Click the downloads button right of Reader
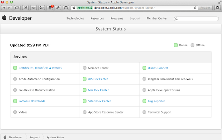The width and height of the screenshot is (222, 140). tap(217, 8)
